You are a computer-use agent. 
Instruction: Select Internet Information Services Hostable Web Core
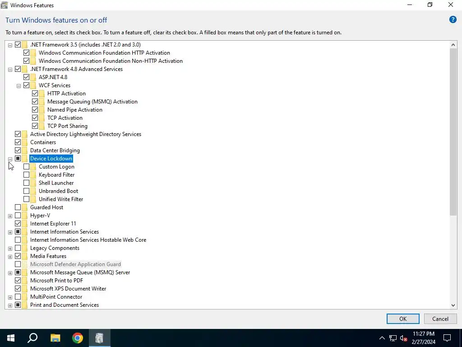coord(88,240)
